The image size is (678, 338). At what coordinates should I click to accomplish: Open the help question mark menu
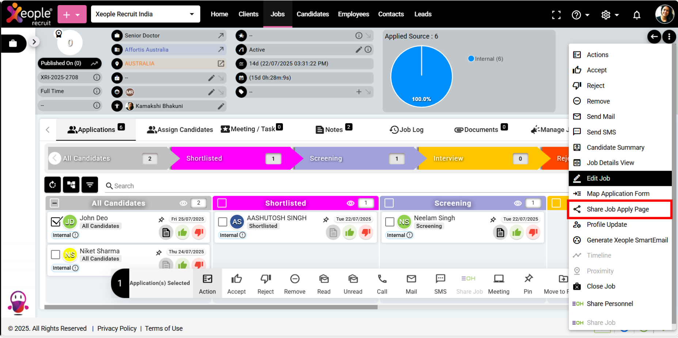580,15
